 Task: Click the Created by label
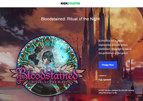(x=102, y=76)
